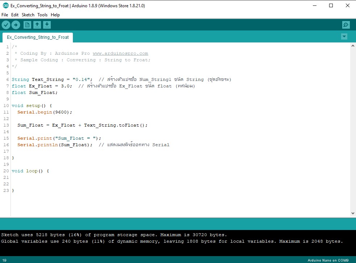Image resolution: width=356 pixels, height=263 pixels.
Task: Create a new sketch with the New icon
Action: pyautogui.click(x=27, y=25)
